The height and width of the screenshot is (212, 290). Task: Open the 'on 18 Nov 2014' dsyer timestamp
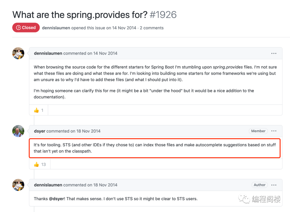[x=85, y=131]
